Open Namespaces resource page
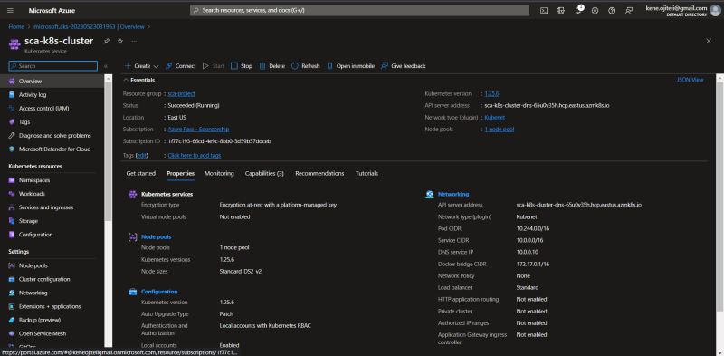This screenshot has height=356, width=724. tap(34, 180)
